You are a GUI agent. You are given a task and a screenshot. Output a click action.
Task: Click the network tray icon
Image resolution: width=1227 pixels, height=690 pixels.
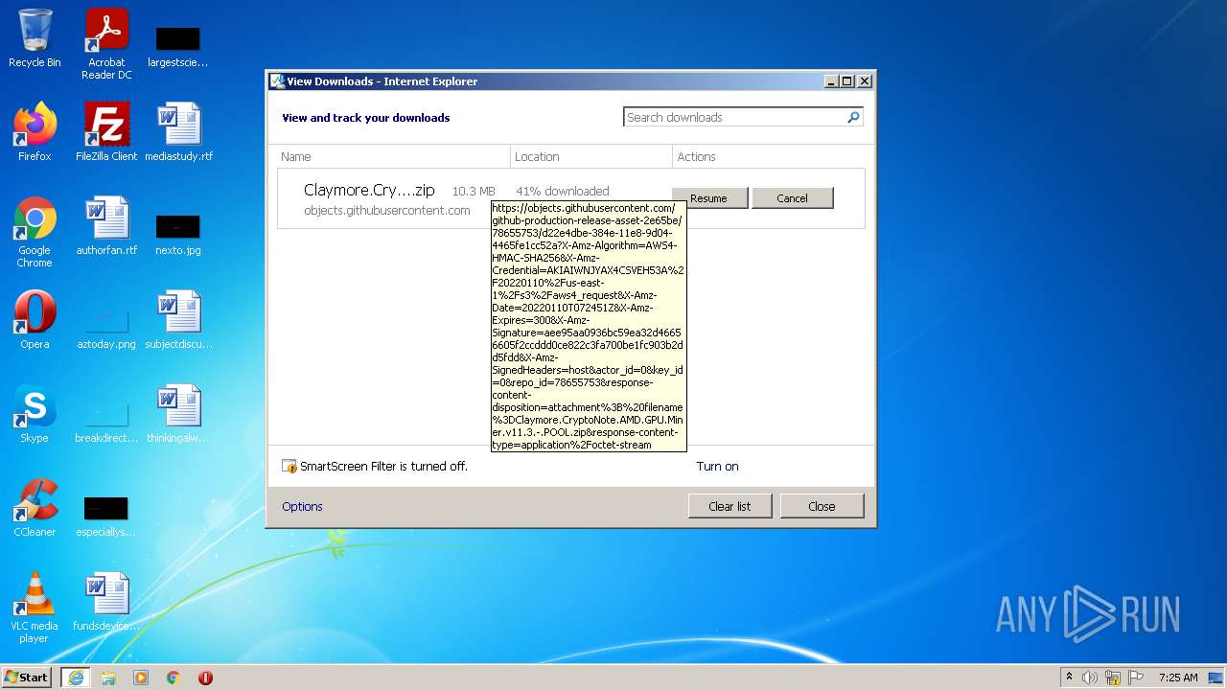click(x=1113, y=678)
